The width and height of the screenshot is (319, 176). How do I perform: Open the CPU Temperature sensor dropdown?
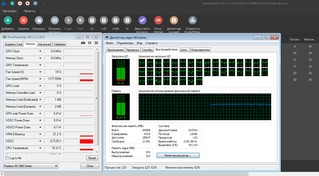(x=40, y=148)
